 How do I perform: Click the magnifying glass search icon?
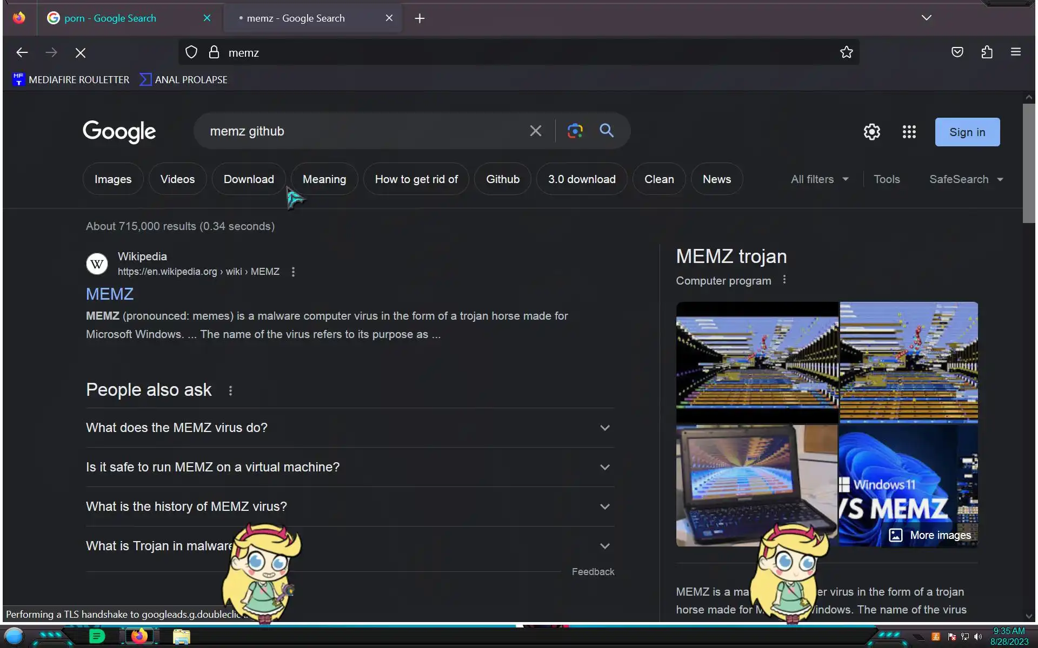point(607,131)
